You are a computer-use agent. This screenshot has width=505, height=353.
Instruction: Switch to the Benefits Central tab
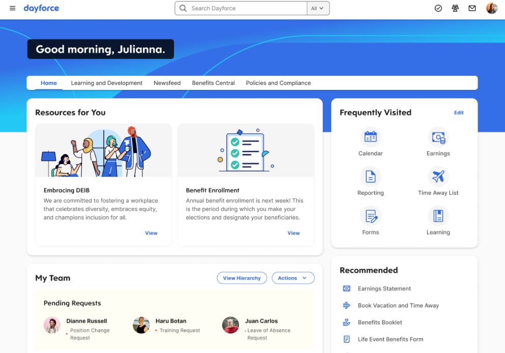click(213, 83)
